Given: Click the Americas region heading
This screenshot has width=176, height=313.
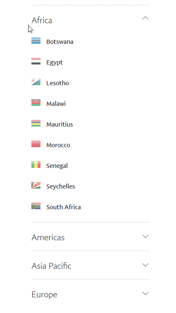Looking at the screenshot, I should click(48, 237).
